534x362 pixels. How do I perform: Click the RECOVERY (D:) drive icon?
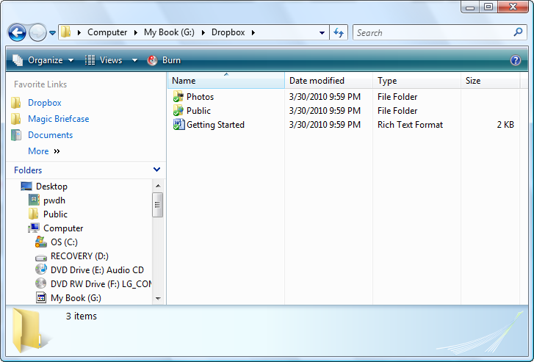pyautogui.click(x=41, y=258)
